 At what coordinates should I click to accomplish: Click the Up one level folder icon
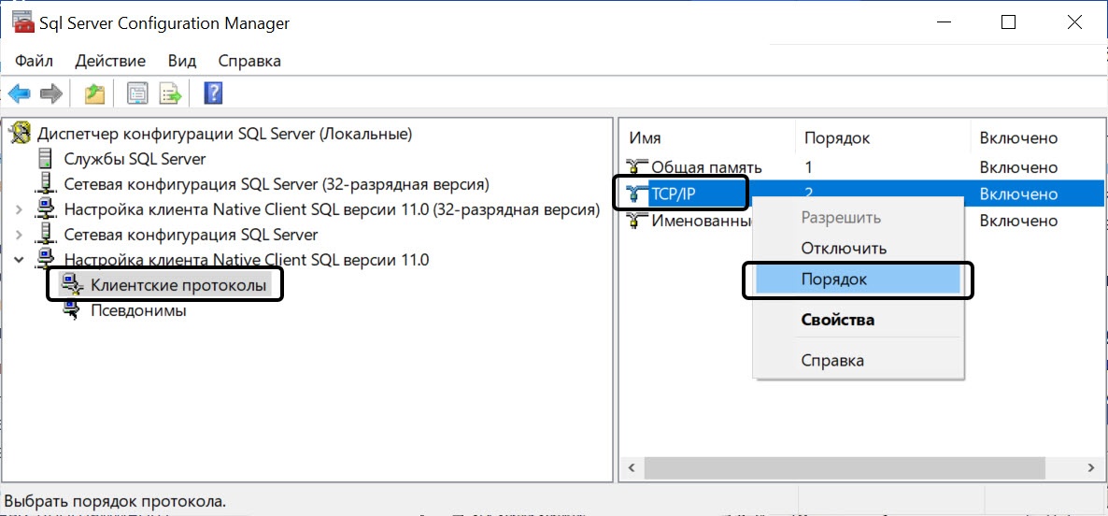(x=94, y=93)
